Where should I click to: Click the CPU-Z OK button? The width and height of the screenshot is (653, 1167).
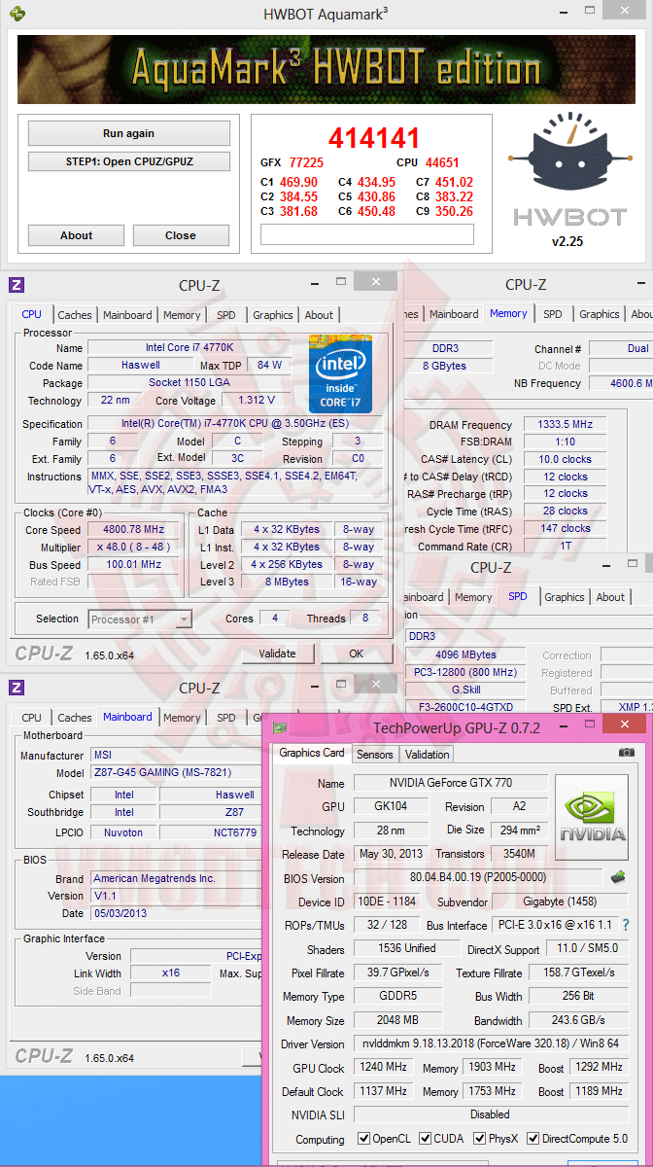(x=357, y=654)
